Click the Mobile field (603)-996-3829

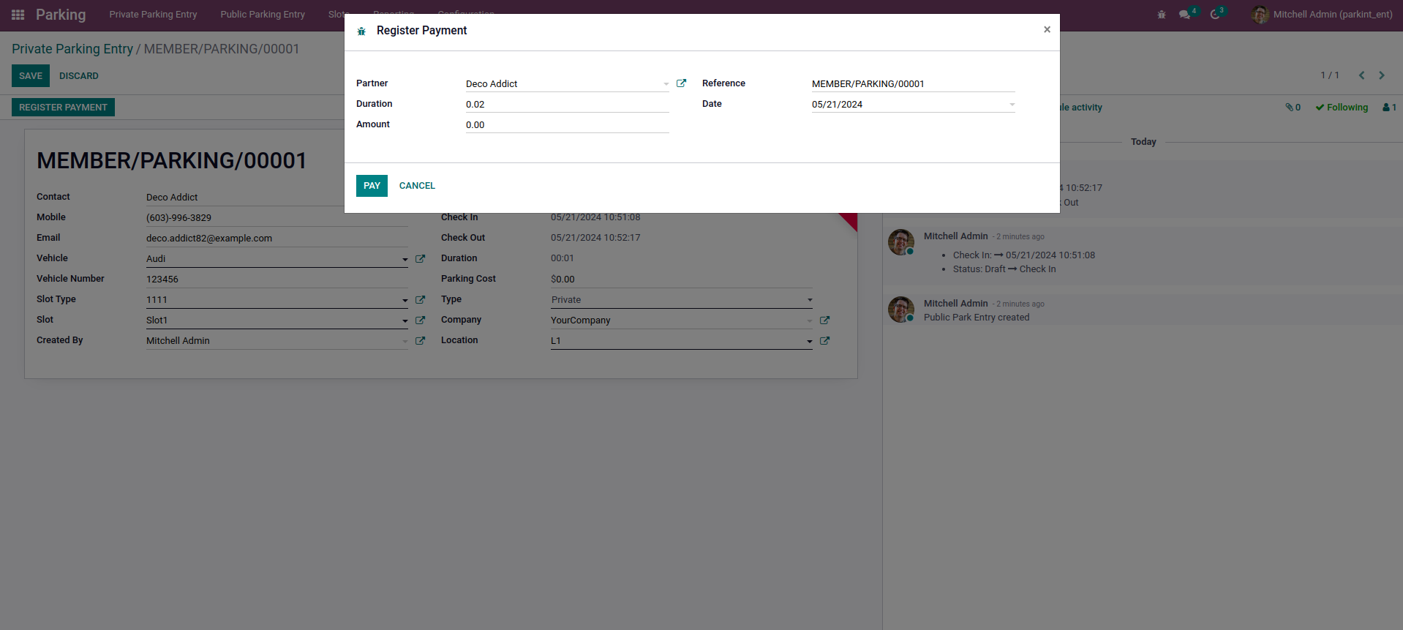277,218
